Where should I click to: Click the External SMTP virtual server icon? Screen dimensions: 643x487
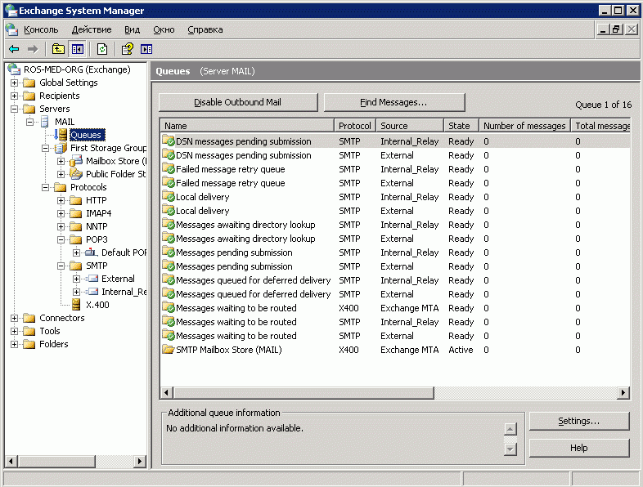coord(93,279)
